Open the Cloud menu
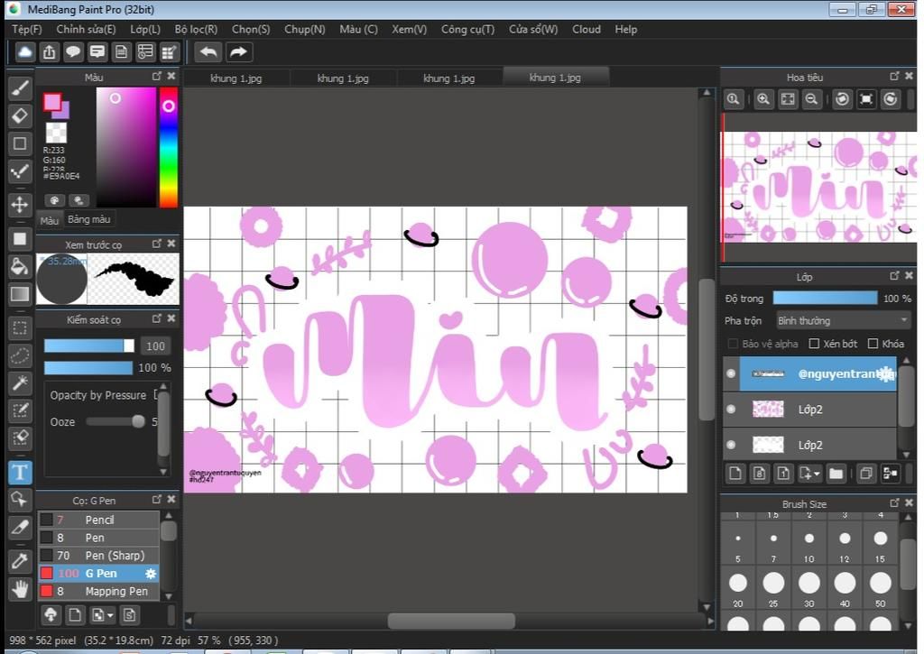Image resolution: width=924 pixels, height=654 pixels. point(586,29)
